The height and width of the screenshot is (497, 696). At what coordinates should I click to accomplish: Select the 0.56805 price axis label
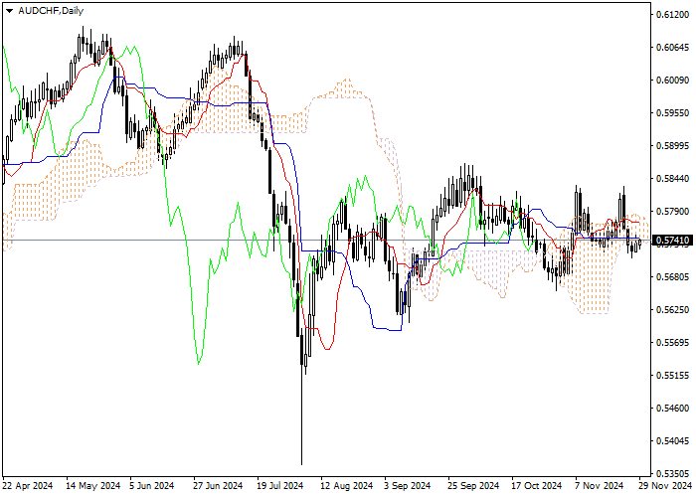pyautogui.click(x=673, y=277)
